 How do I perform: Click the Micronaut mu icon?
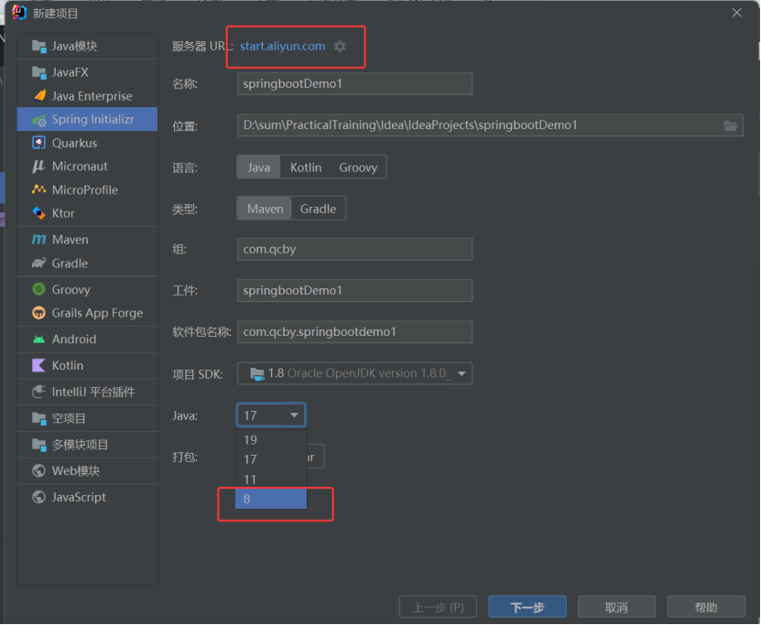click(x=38, y=167)
